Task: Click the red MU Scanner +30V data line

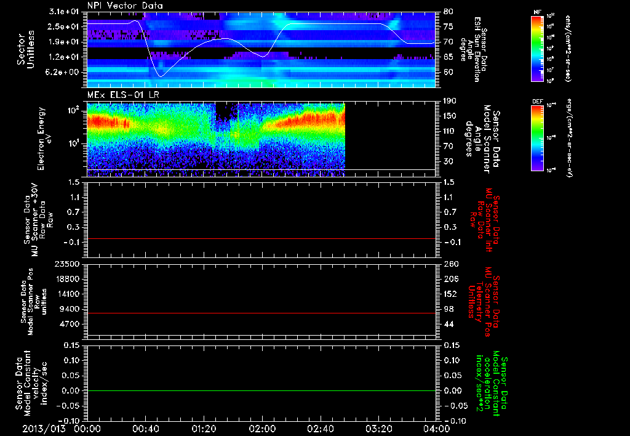Action: tap(261, 238)
